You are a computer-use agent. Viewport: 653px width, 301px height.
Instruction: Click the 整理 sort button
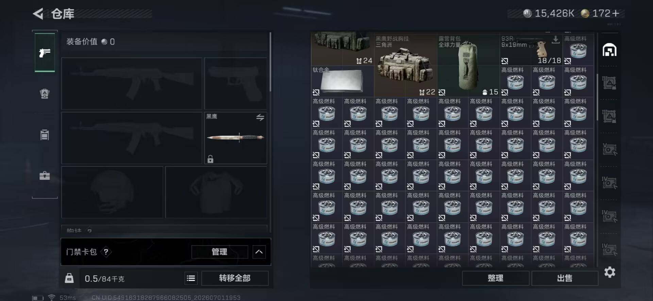[x=496, y=278]
